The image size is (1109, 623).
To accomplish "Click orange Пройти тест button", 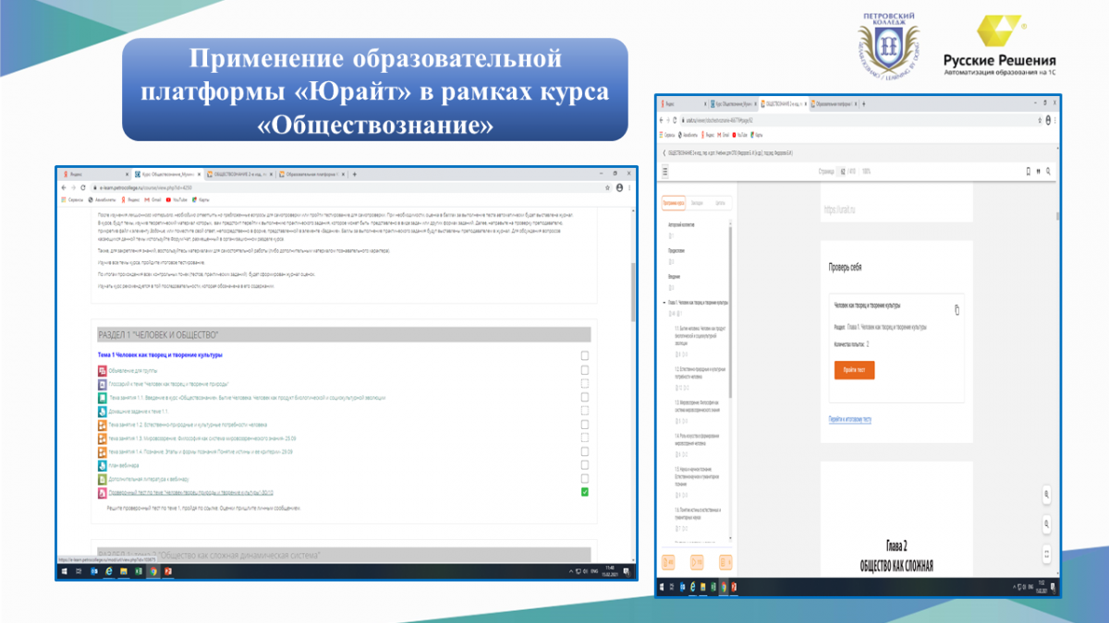I will pos(853,368).
